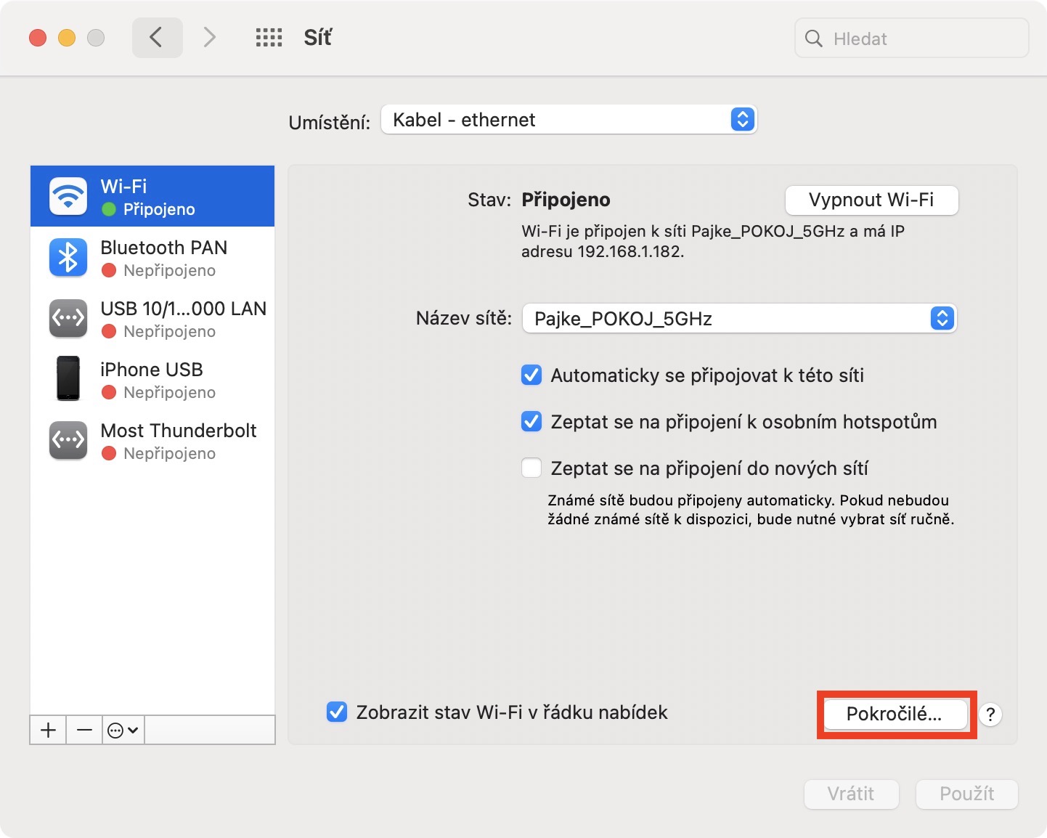This screenshot has height=838, width=1047.
Task: Select the Most Thunderbolt service icon
Action: (68, 440)
